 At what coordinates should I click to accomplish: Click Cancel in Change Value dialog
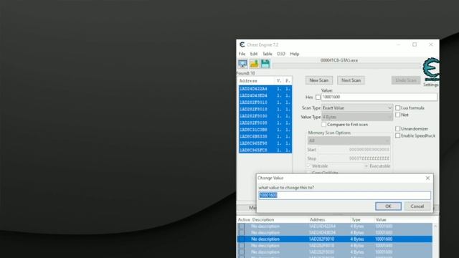tap(417, 206)
